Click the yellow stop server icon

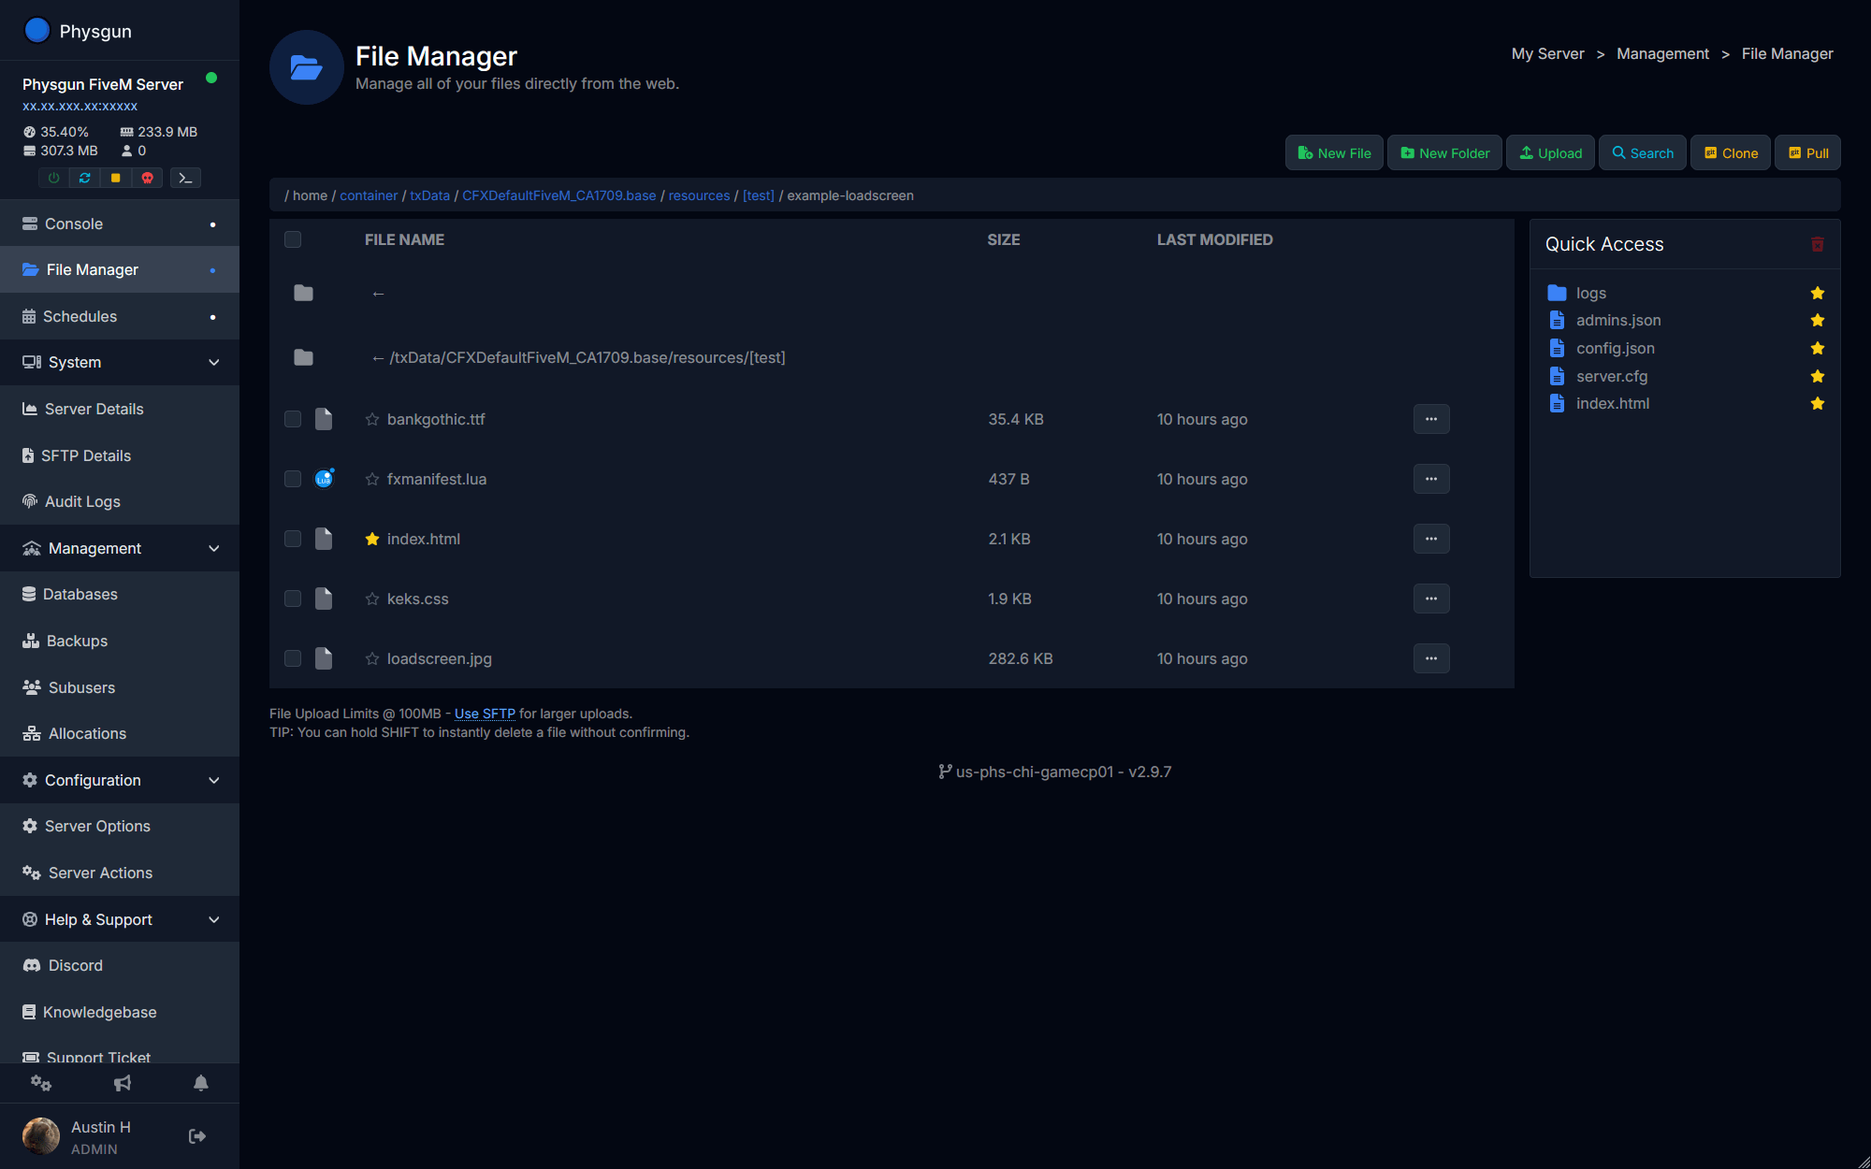click(x=116, y=178)
